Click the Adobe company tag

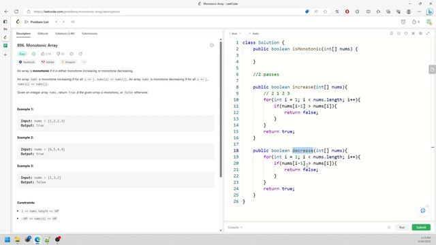coord(48,62)
